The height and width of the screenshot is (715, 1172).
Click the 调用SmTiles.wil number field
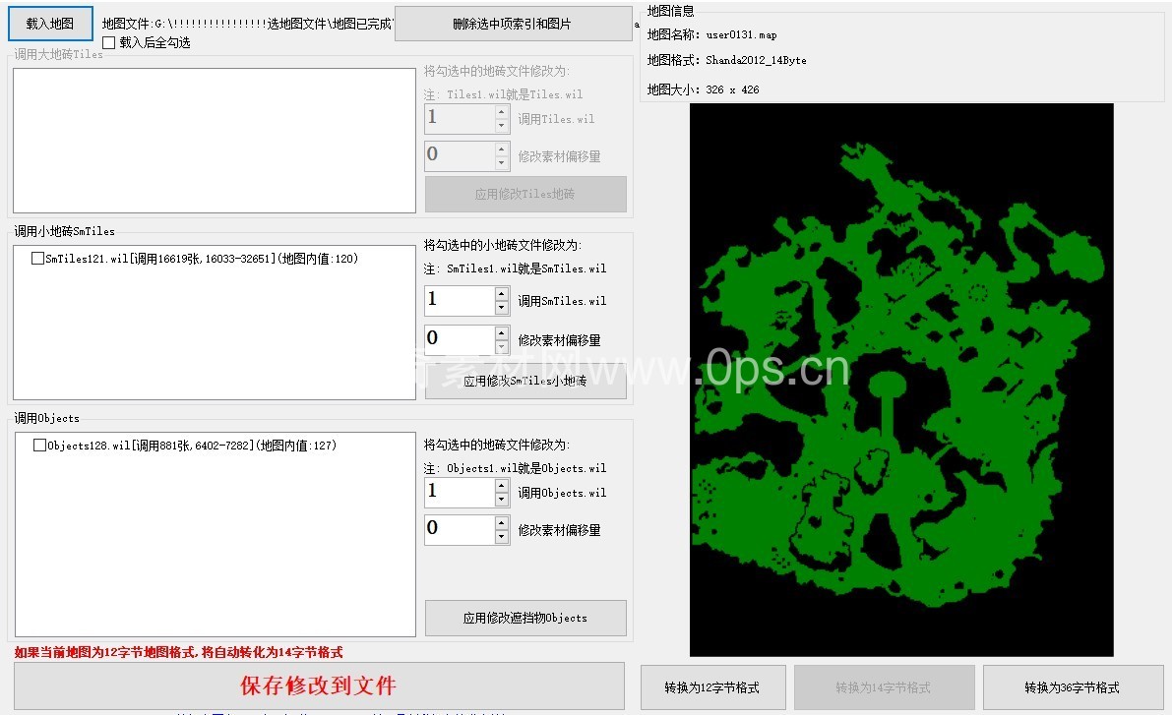459,301
